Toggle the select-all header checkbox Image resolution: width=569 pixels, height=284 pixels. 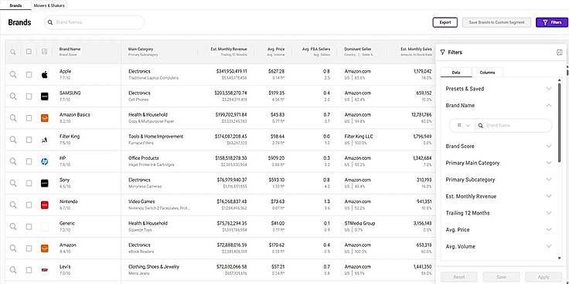[29, 52]
